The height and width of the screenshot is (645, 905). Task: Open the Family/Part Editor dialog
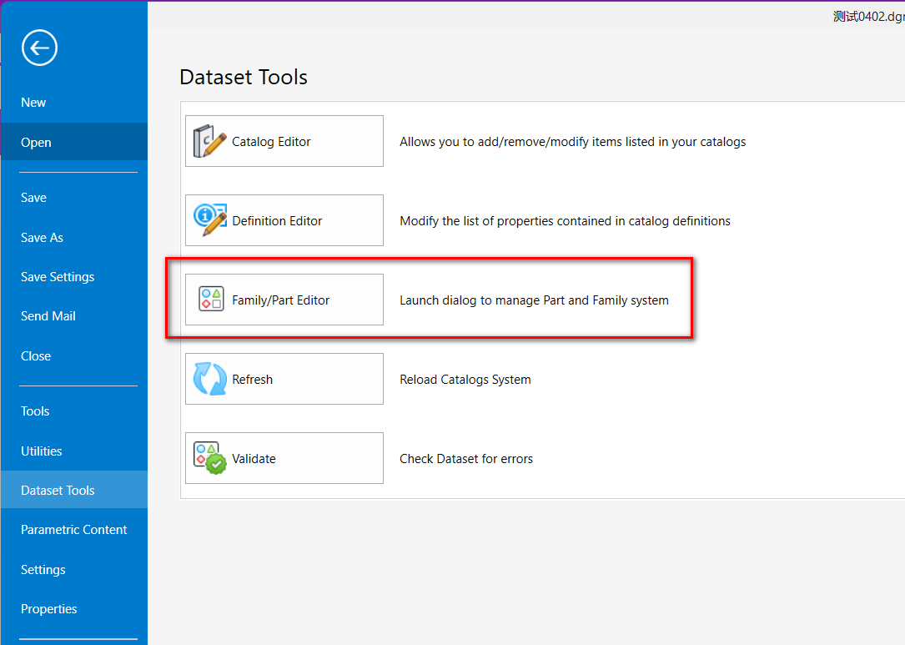pos(284,300)
